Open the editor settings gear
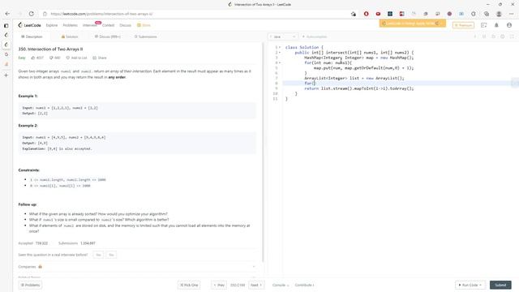The width and height of the screenshot is (519, 292). point(503,36)
